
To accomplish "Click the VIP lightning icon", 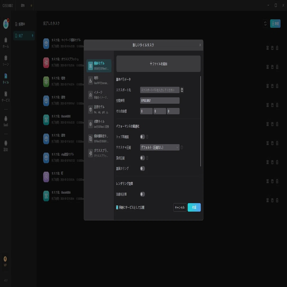I will (5, 259).
